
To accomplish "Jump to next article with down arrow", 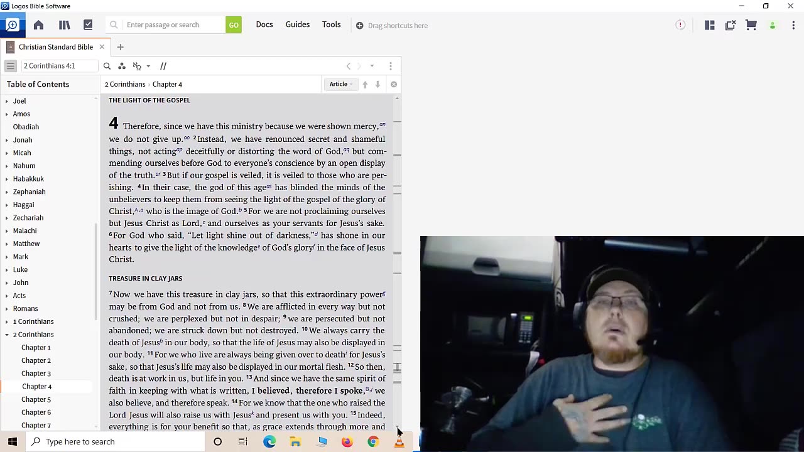I will (x=378, y=84).
